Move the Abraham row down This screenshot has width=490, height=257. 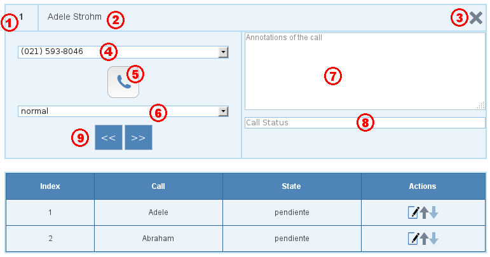[433, 239]
